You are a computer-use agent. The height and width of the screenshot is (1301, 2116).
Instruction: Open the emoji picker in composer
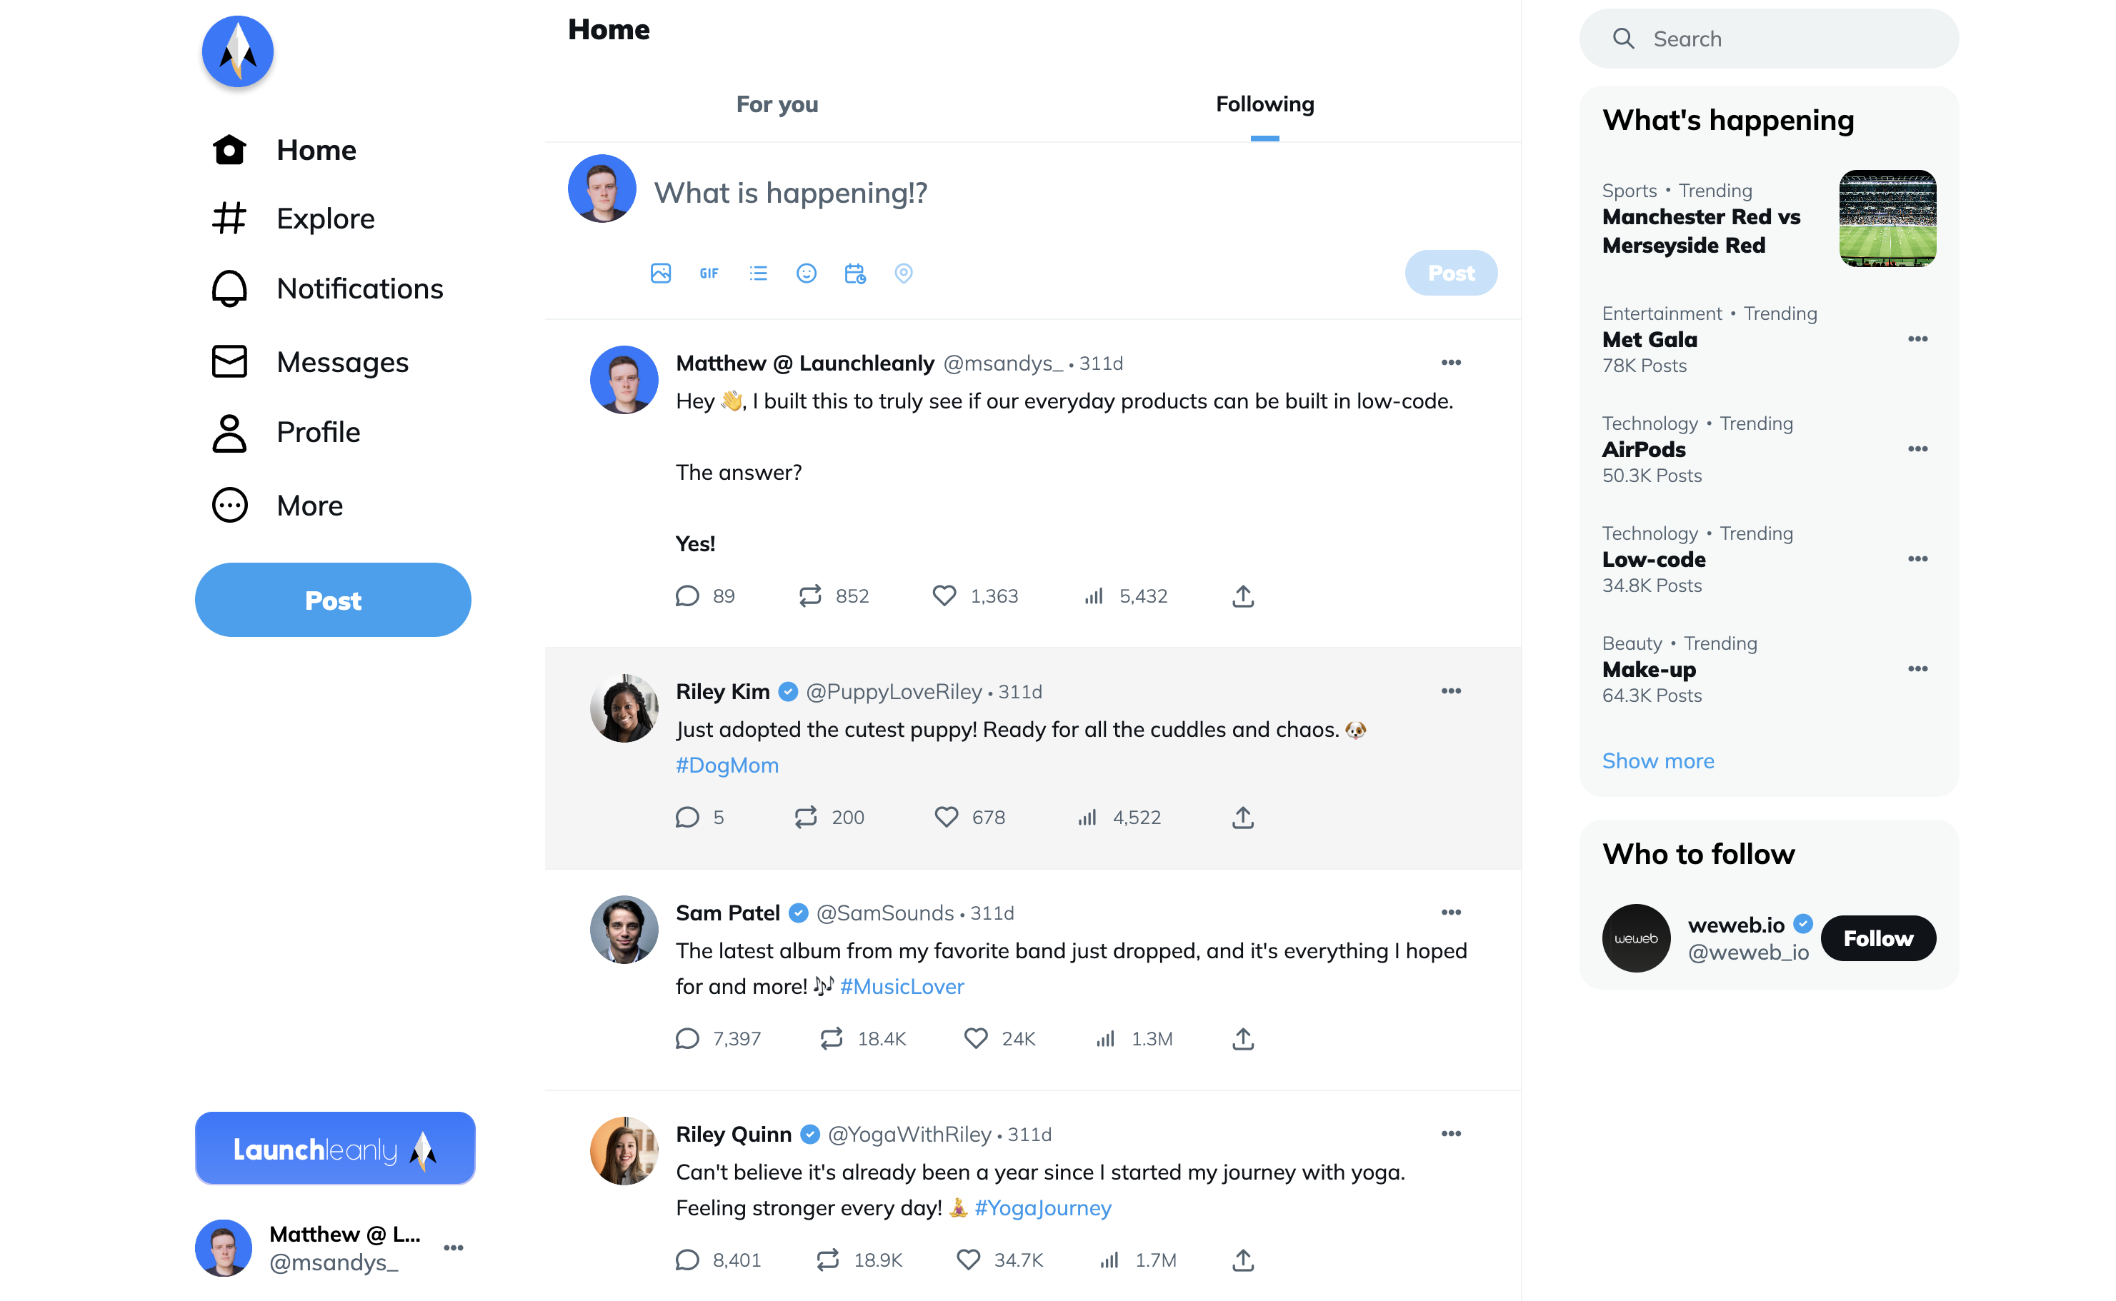coord(806,273)
